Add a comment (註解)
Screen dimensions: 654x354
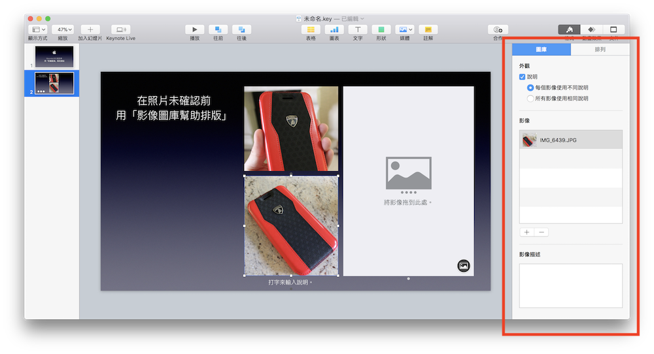[x=428, y=29]
